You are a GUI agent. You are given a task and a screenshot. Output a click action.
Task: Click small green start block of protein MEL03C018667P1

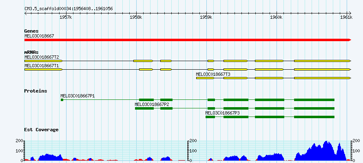[62, 100]
